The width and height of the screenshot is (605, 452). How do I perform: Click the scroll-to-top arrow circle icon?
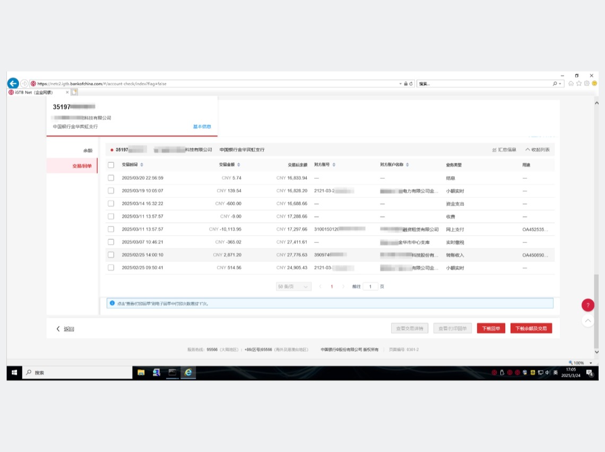pos(587,320)
